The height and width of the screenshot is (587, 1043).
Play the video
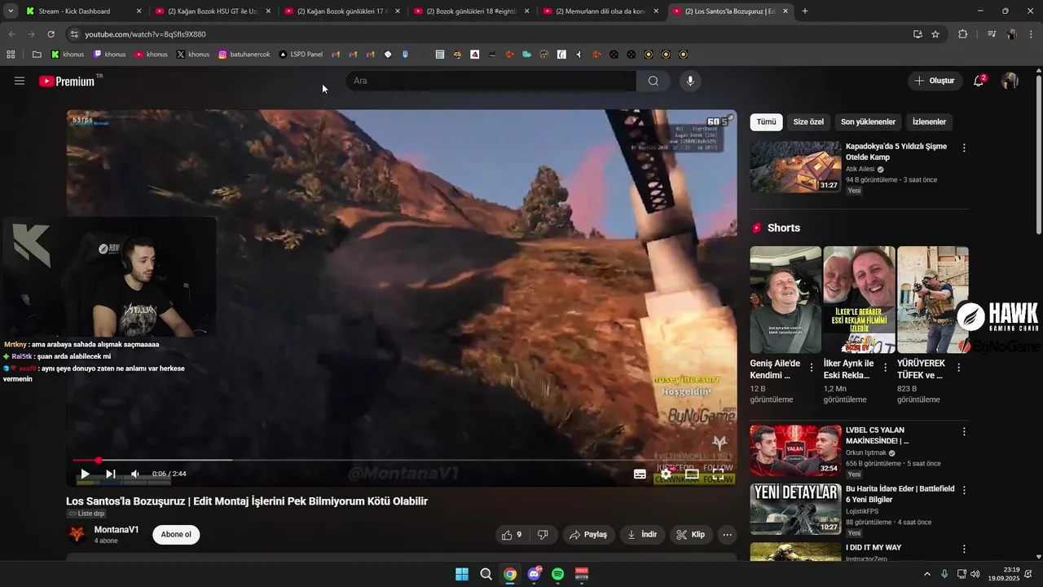(x=85, y=474)
